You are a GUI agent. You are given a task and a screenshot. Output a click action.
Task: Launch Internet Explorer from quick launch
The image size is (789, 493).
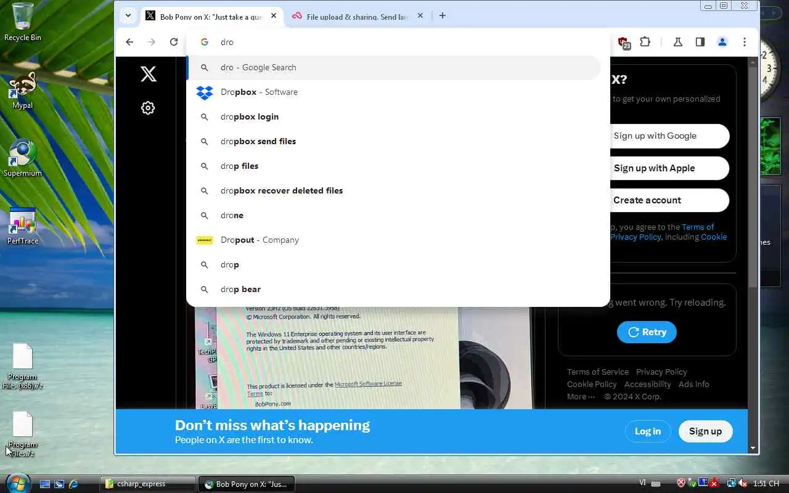73,484
